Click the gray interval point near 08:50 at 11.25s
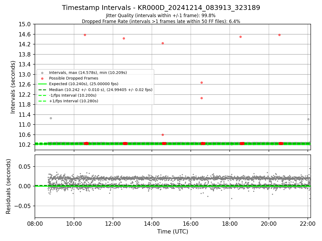The image size is (322, 241). (51, 118)
